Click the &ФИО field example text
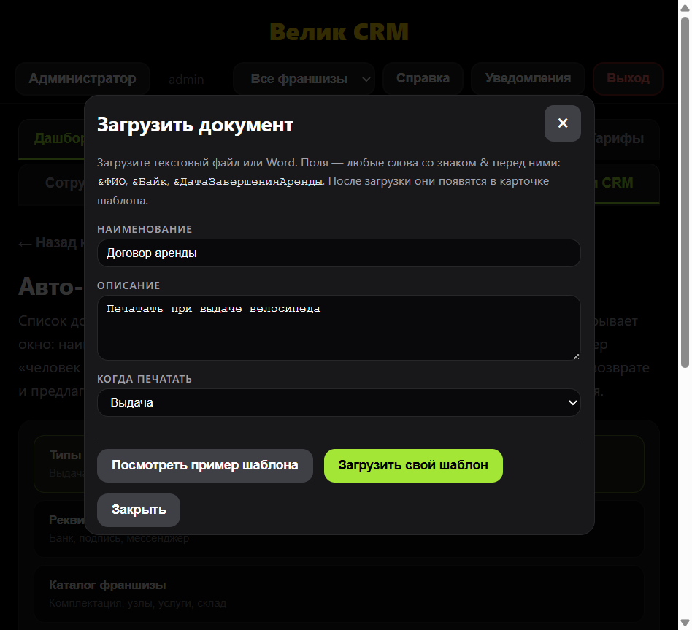Viewport: 692px width, 630px height. (x=112, y=182)
